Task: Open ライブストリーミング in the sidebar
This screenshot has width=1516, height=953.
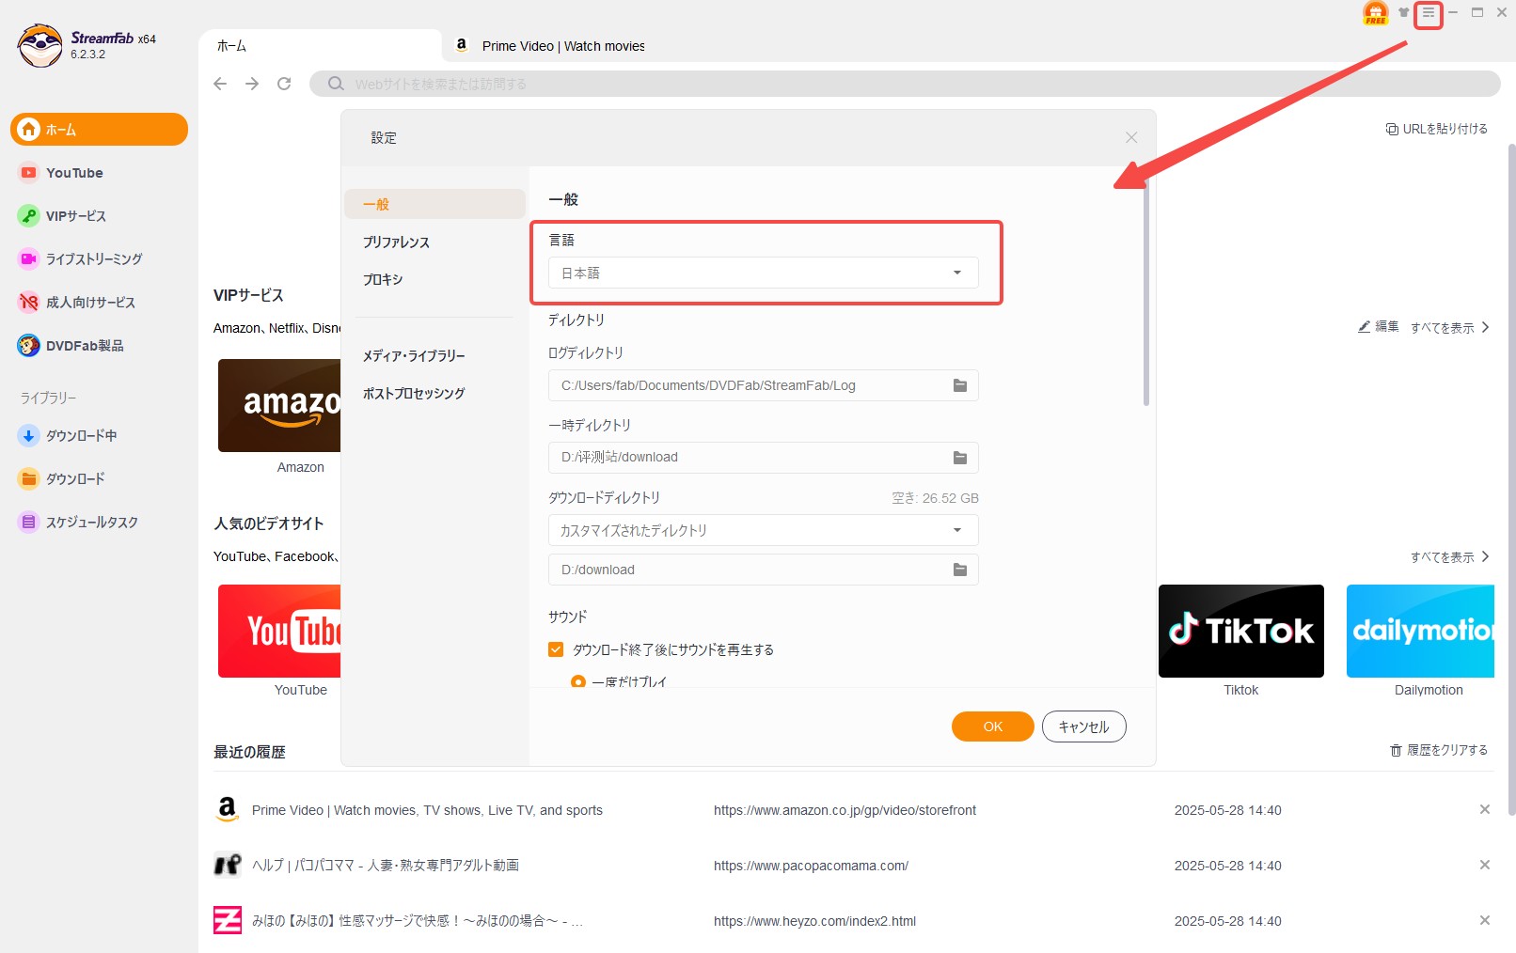Action: pyautogui.click(x=99, y=258)
